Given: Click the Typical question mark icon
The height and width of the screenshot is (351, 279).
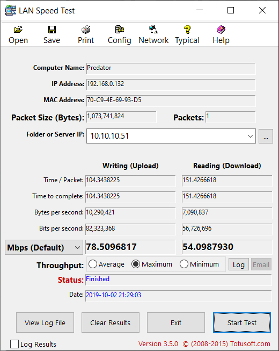Looking at the screenshot, I should (187, 30).
